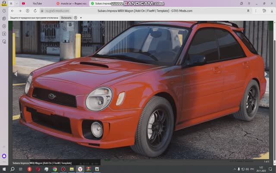
Task: Click the taskbar clock and date
Action: [x=261, y=169]
